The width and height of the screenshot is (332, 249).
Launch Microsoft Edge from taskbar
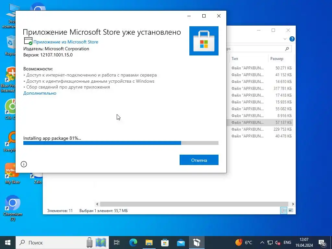(133, 243)
